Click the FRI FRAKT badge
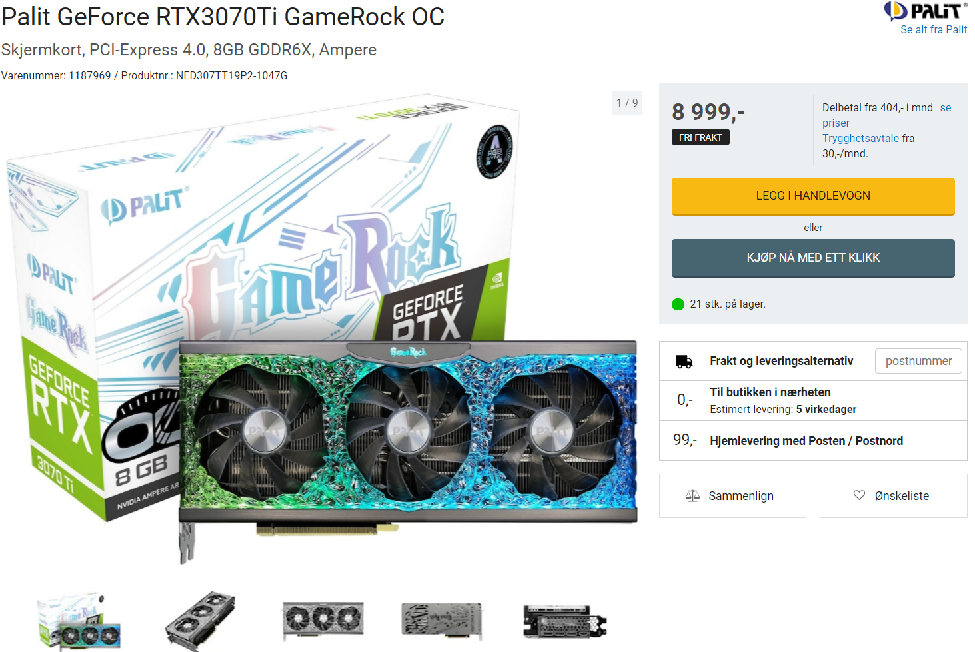The image size is (975, 652). (x=700, y=137)
